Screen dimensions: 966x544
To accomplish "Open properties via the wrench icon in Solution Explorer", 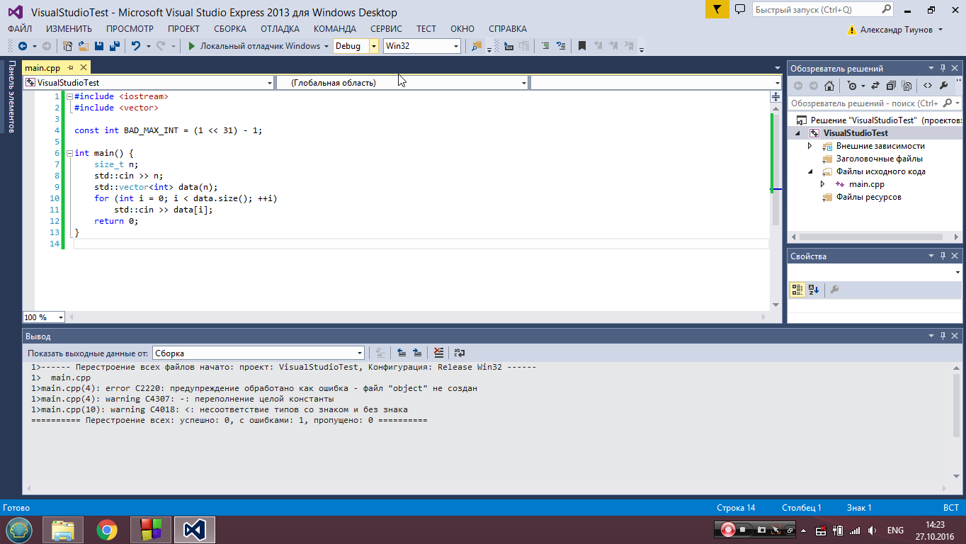I will tap(943, 86).
